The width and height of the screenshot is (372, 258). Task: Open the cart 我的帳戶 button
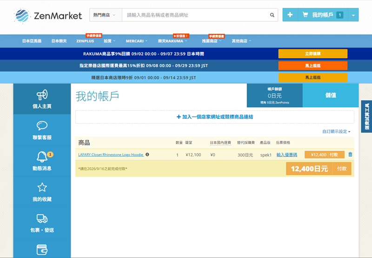pyautogui.click(x=323, y=15)
